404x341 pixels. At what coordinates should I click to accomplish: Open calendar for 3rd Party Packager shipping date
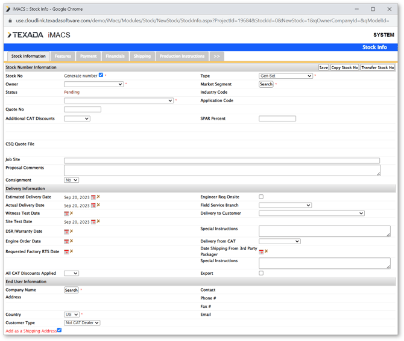[x=261, y=251]
